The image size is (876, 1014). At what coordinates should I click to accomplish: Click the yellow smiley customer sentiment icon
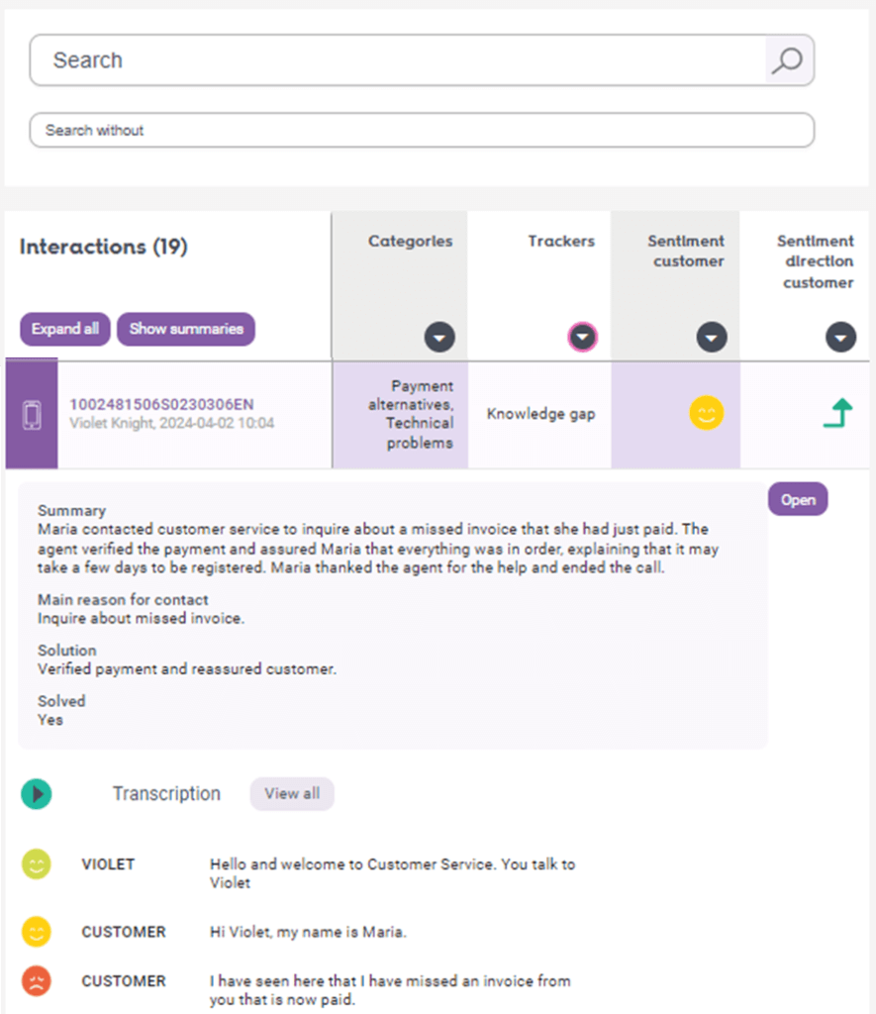coord(706,413)
